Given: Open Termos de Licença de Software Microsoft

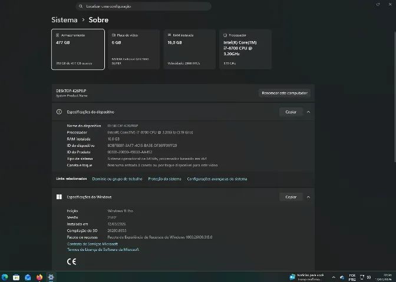Looking at the screenshot, I should [x=103, y=250].
